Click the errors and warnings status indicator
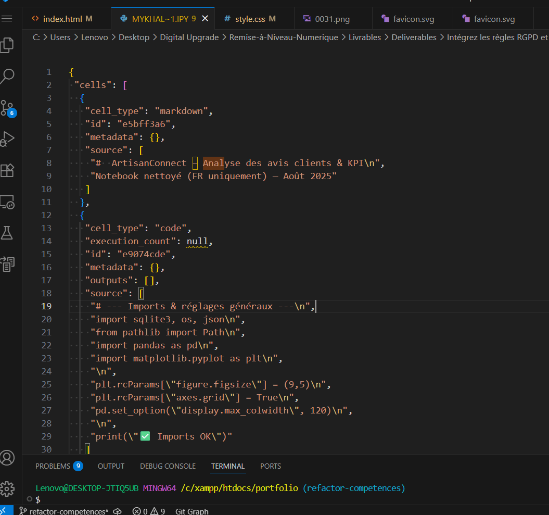This screenshot has height=515, width=549. click(x=148, y=511)
